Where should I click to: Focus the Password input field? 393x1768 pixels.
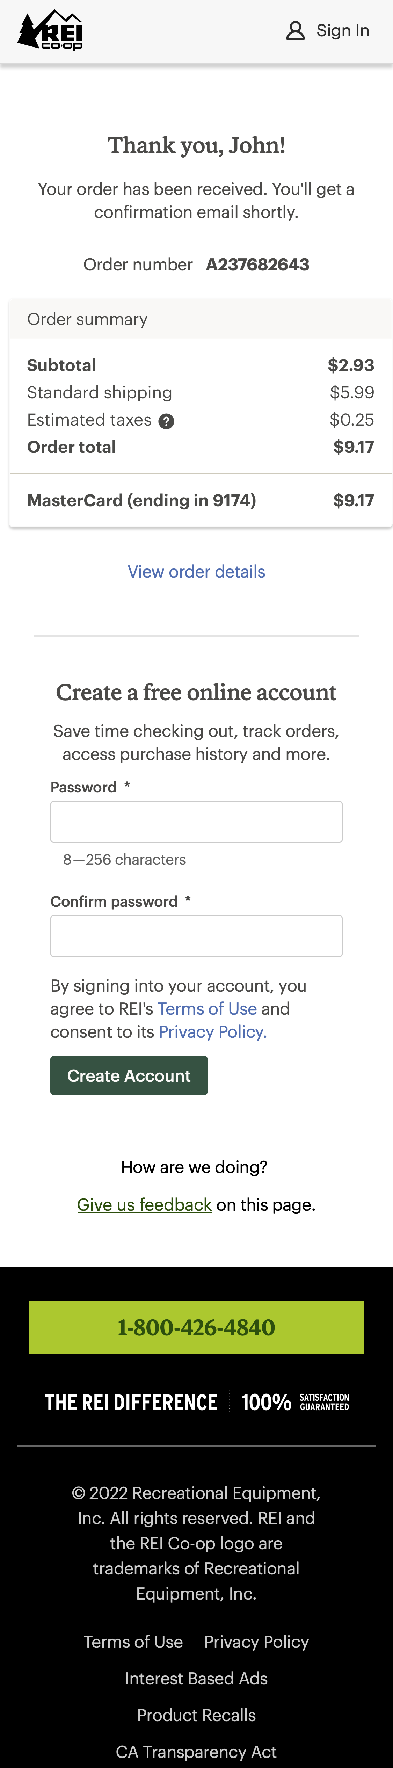click(196, 821)
